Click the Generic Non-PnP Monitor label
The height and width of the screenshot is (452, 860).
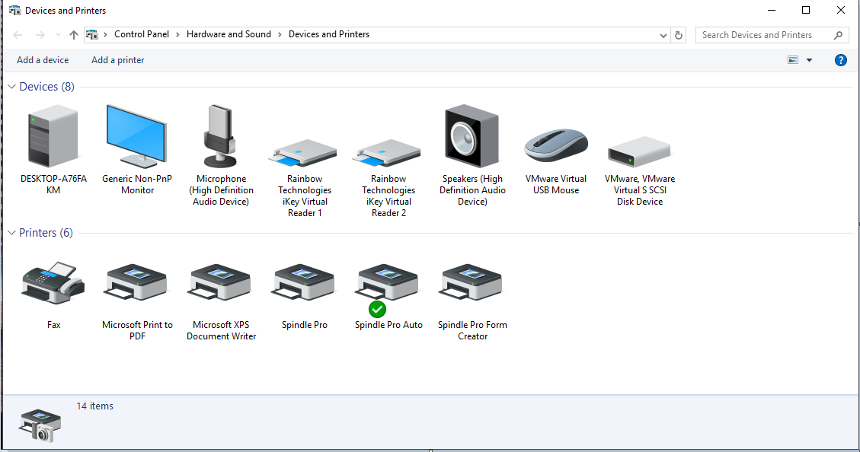coord(137,185)
